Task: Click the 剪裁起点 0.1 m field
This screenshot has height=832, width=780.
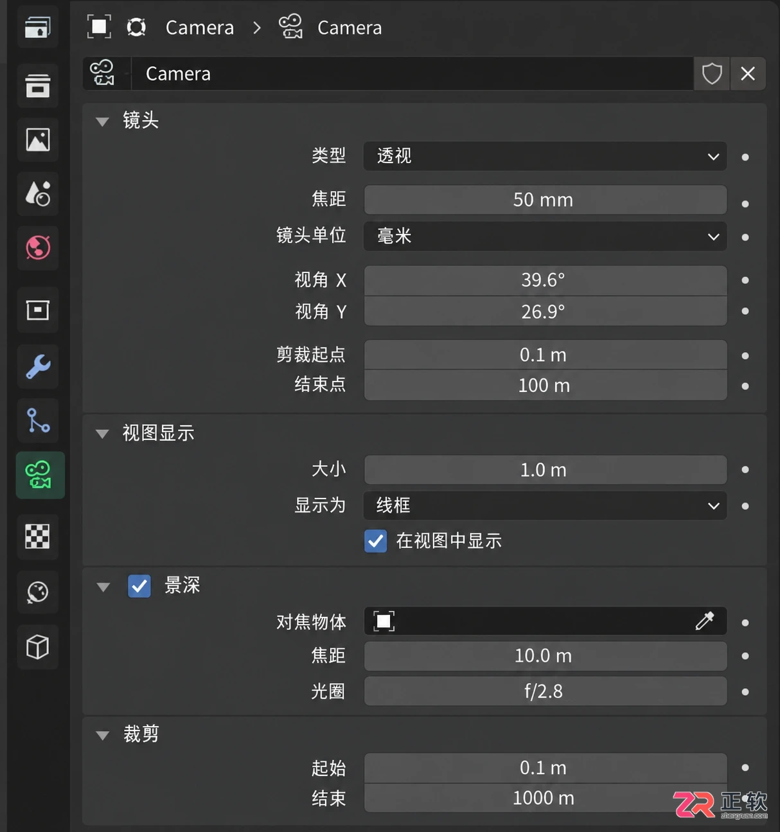Action: coord(545,355)
